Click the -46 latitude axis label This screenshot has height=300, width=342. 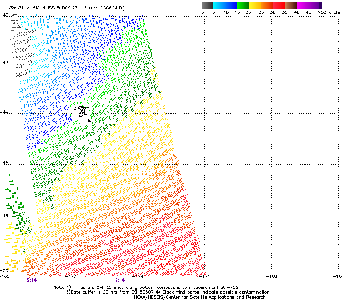[4, 163]
